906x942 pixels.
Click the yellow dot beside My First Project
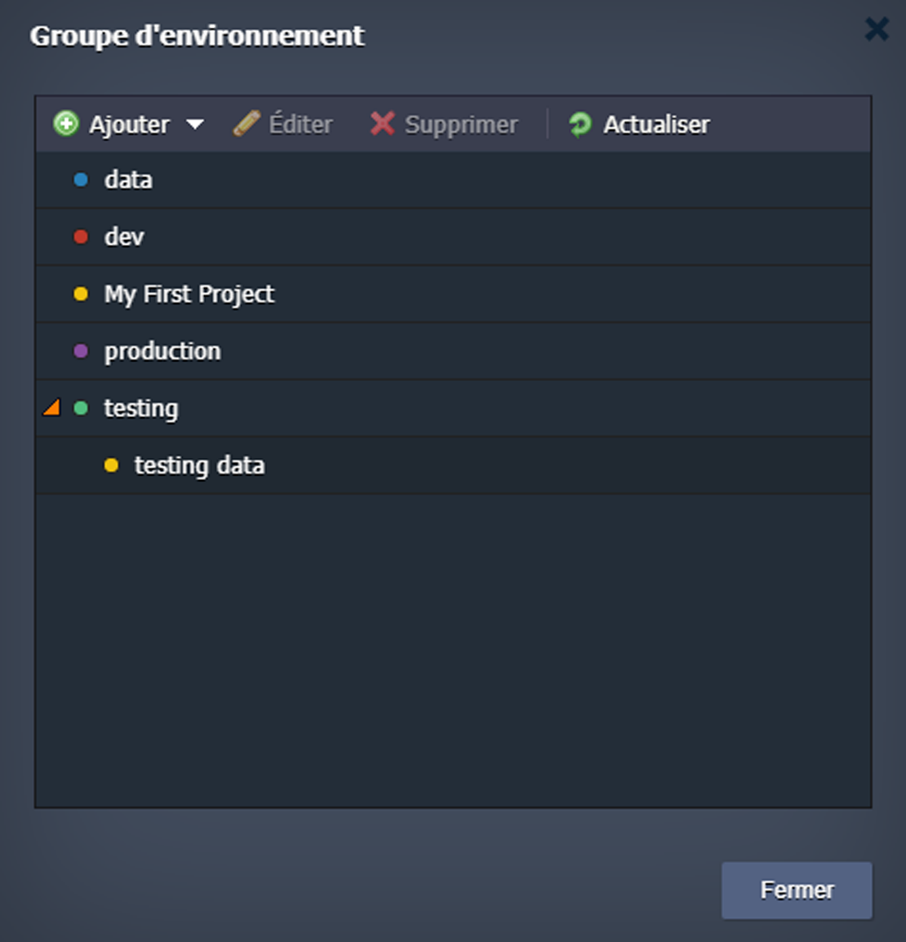(x=81, y=294)
